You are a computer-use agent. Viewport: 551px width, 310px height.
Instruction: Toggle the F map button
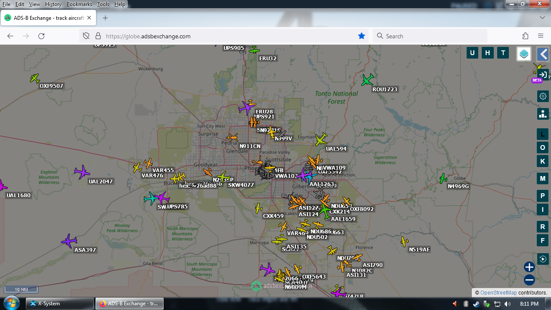pyautogui.click(x=543, y=241)
